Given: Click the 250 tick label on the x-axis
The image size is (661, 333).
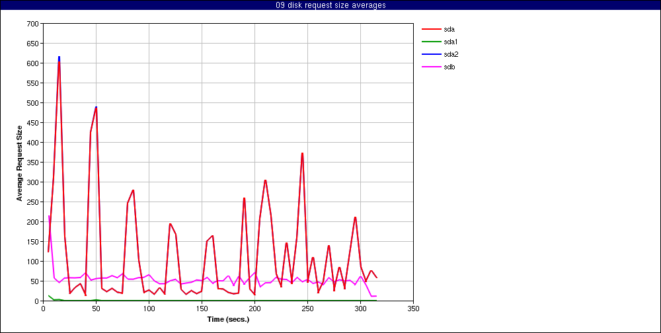Looking at the screenshot, I should tap(308, 309).
